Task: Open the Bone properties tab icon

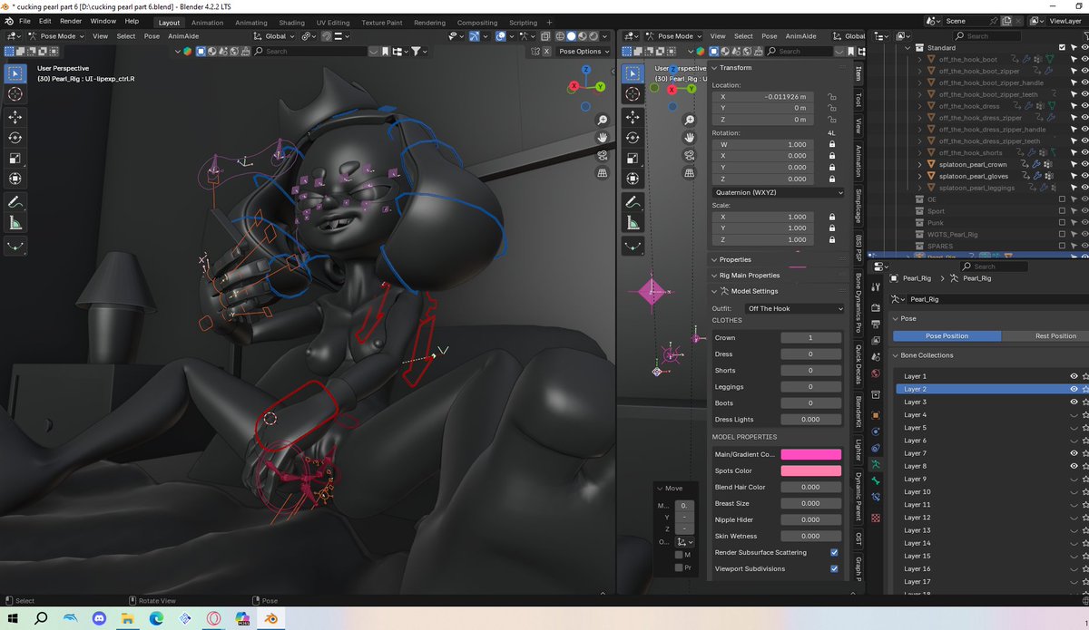Action: [876, 480]
